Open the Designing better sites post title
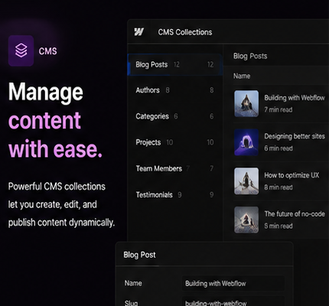The width and height of the screenshot is (329, 306). [x=295, y=136]
